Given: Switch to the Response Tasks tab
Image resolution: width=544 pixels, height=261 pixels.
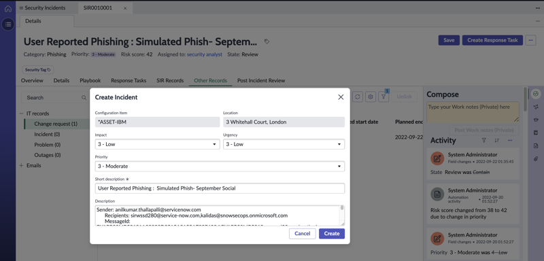Looking at the screenshot, I should pos(129,80).
